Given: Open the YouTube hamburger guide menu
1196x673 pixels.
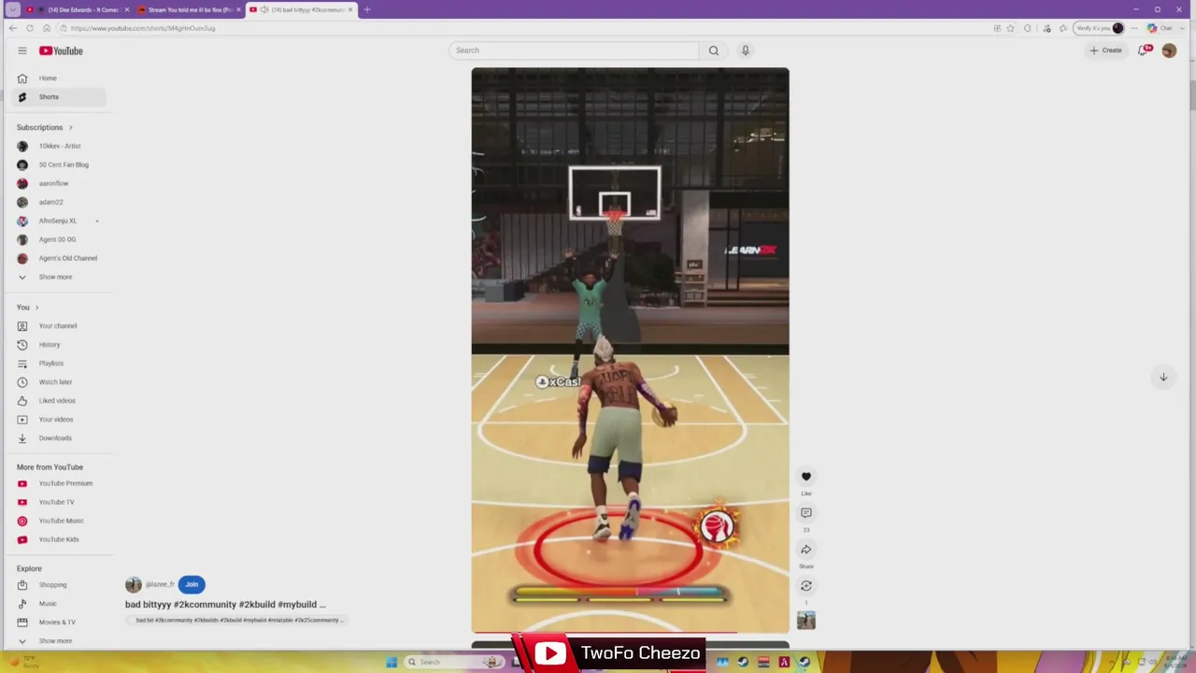Looking at the screenshot, I should (22, 50).
